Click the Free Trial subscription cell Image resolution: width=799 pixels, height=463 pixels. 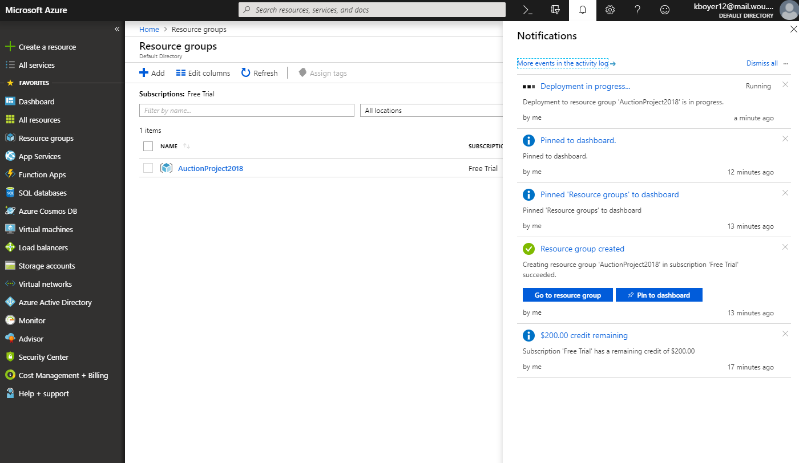coord(483,168)
